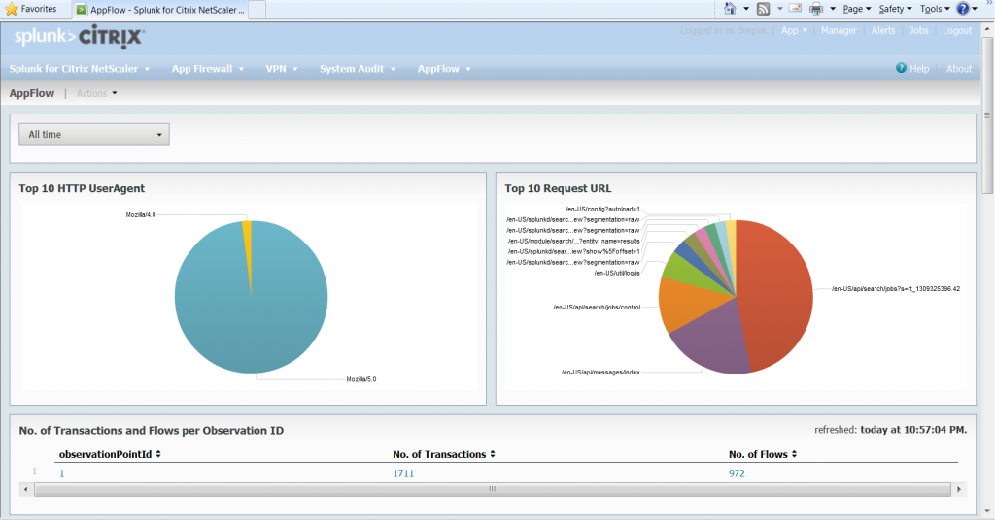Click the Alerts link
This screenshot has height=520, width=995.
click(x=882, y=30)
